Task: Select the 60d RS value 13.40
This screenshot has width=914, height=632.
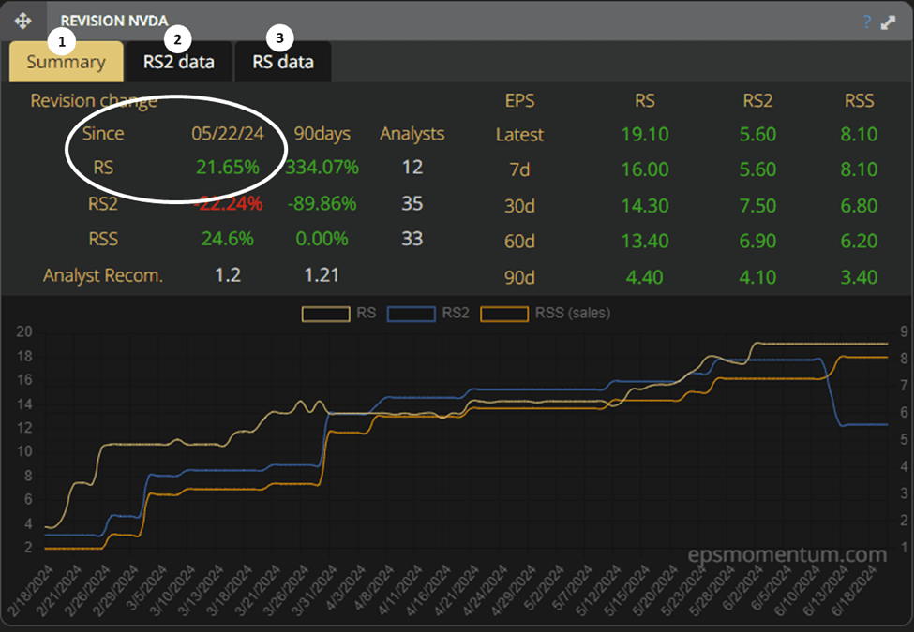Action: 645,241
